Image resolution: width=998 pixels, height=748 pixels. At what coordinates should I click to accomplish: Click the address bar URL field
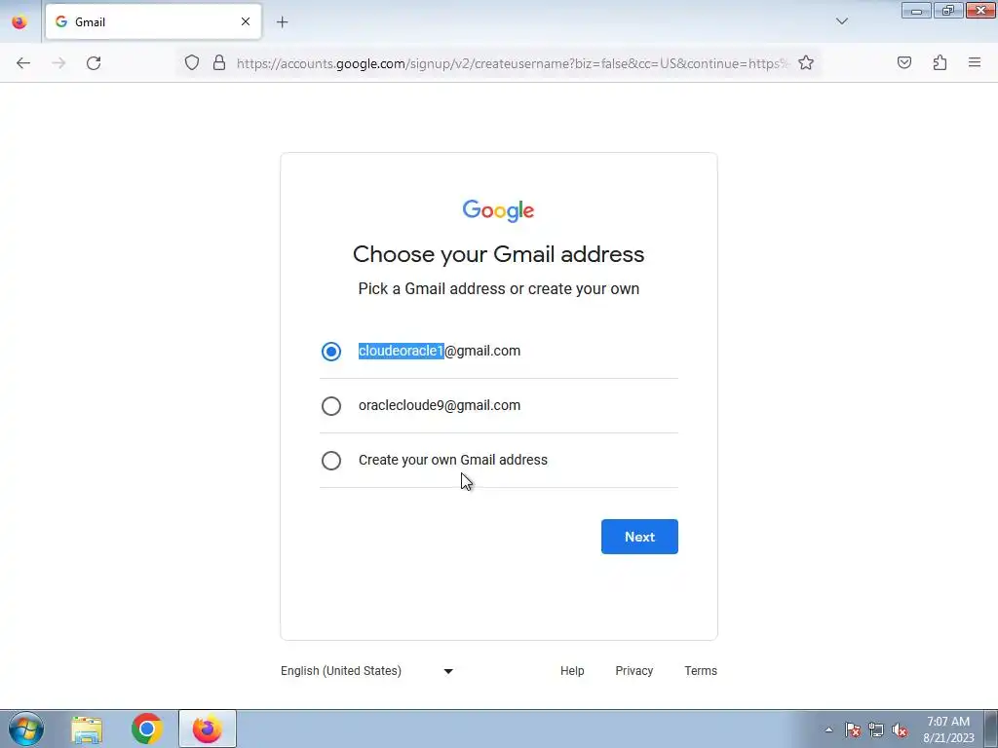coord(513,63)
